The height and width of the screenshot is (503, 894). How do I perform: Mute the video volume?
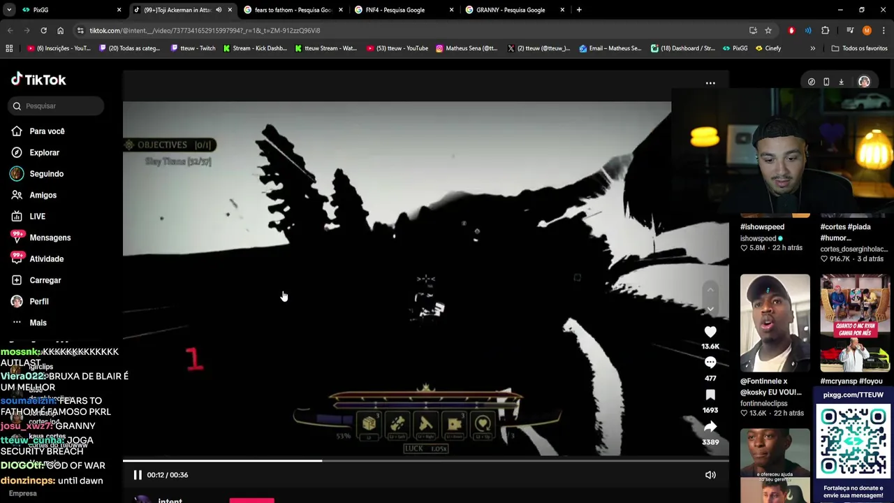tap(710, 475)
